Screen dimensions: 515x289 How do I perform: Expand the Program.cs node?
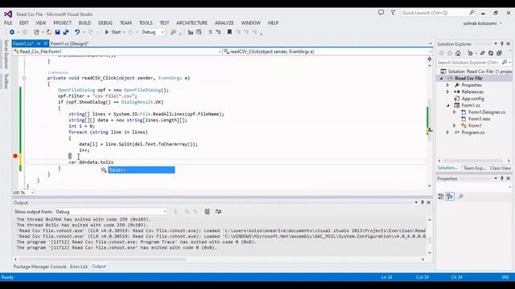click(x=447, y=132)
